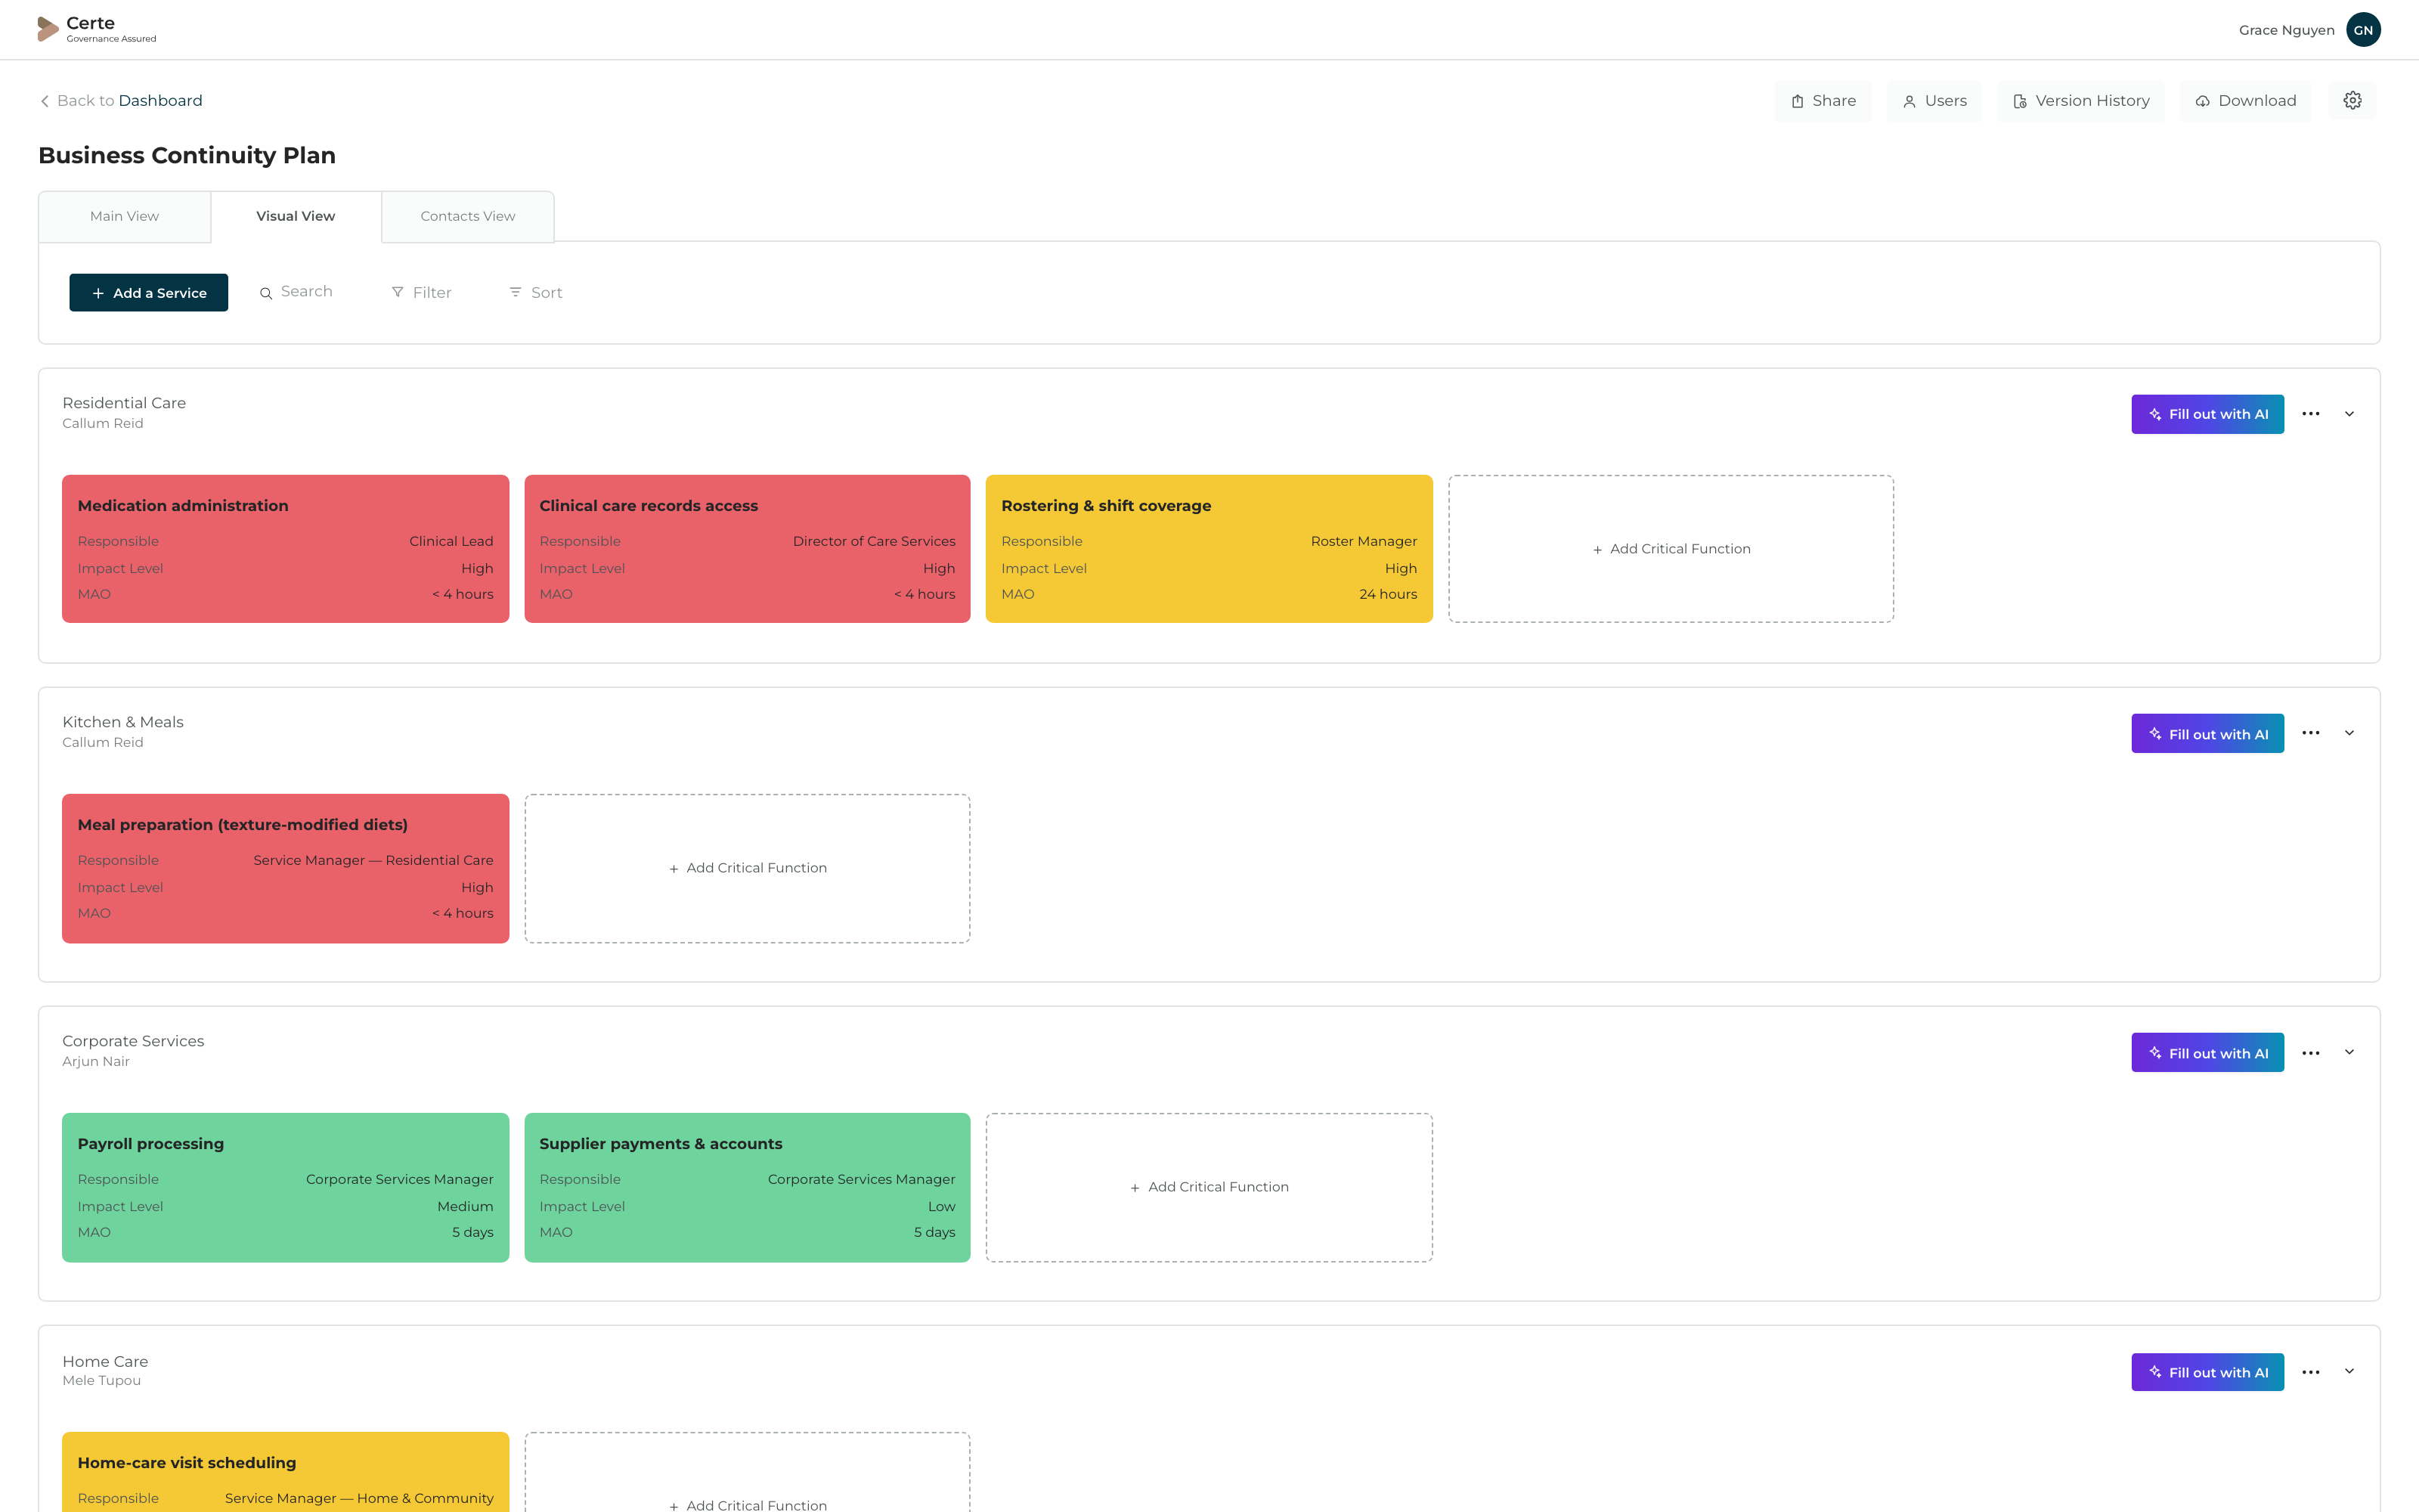The height and width of the screenshot is (1512, 2419).
Task: Open the settings gear icon
Action: point(2352,100)
